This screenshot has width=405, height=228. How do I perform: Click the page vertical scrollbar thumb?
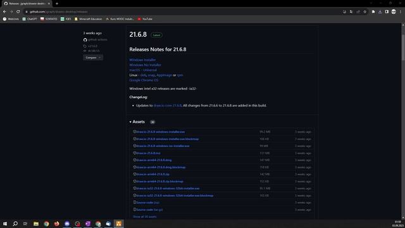click(403, 48)
